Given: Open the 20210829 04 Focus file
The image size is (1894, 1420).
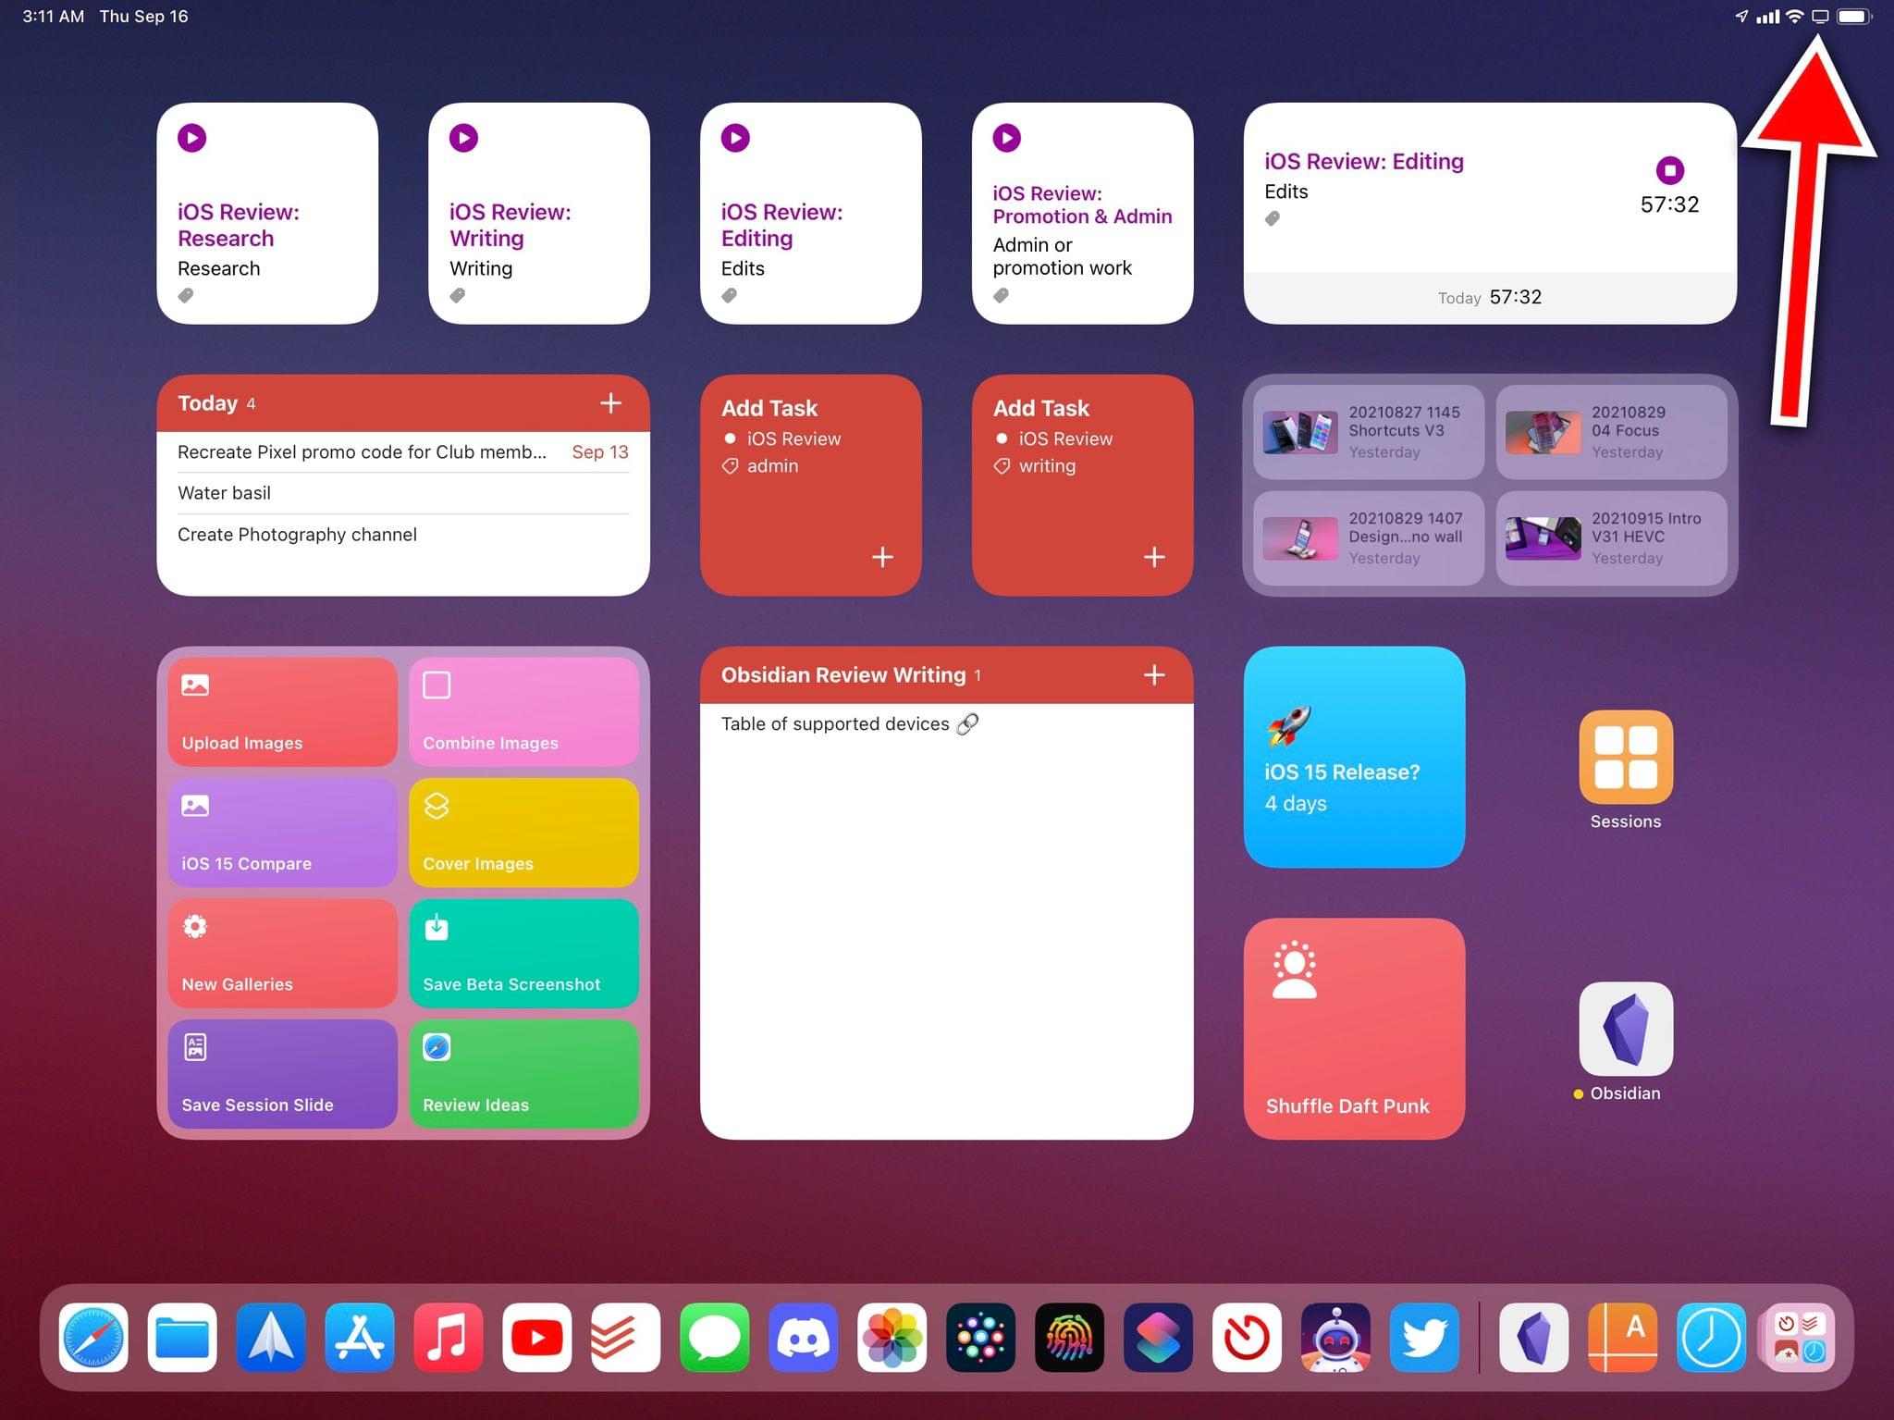Looking at the screenshot, I should tap(1611, 432).
